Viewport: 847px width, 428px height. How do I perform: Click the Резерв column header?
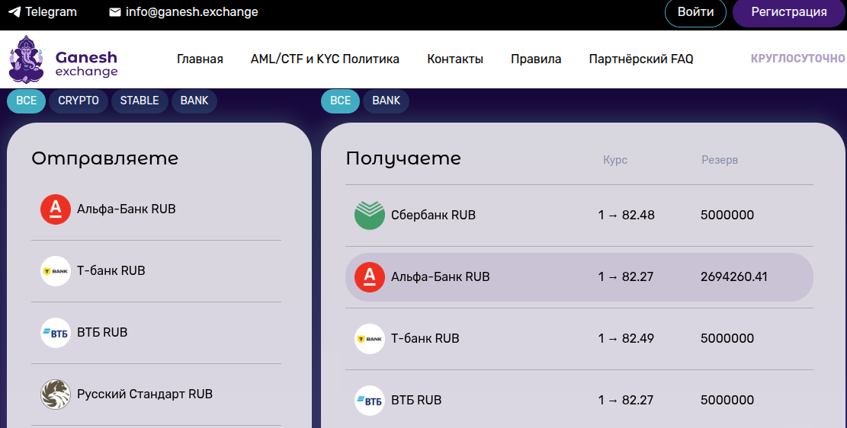point(720,160)
